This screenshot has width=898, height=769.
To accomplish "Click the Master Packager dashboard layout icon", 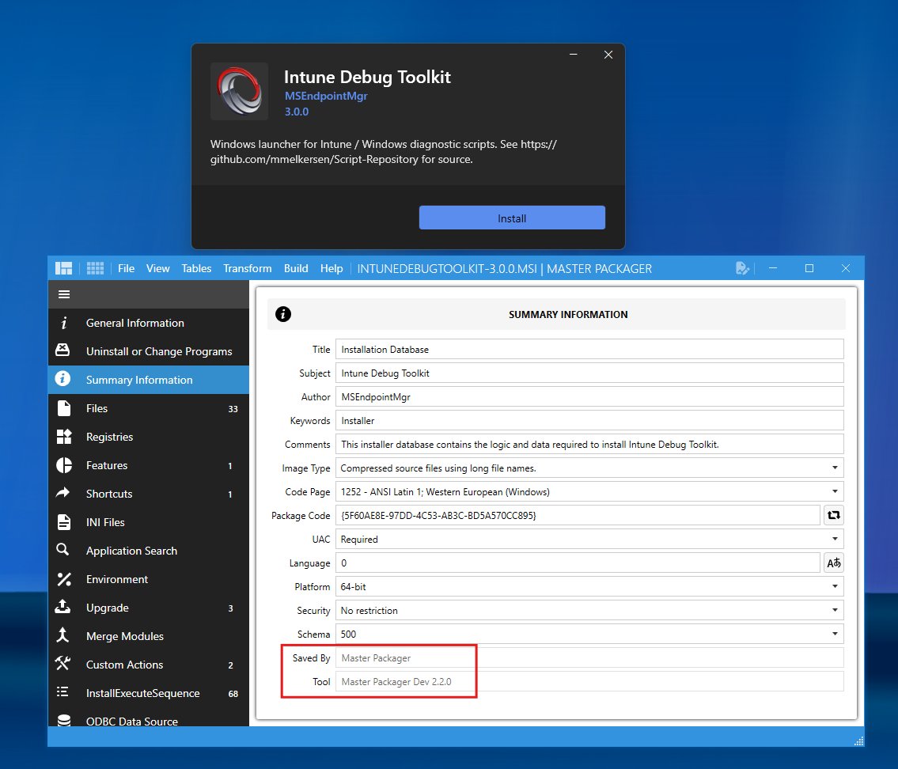I will 63,268.
